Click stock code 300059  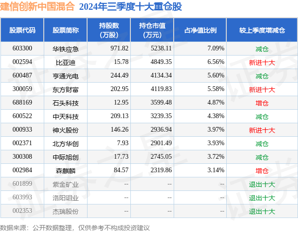[22, 89]
